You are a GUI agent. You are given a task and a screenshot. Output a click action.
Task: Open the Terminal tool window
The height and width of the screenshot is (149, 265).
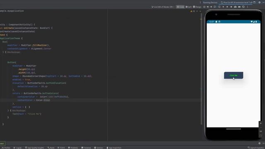pos(86,148)
